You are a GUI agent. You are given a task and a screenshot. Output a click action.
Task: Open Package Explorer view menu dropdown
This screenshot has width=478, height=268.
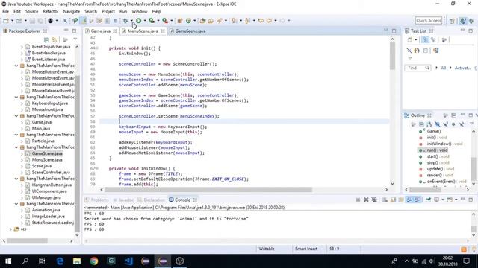(x=75, y=39)
